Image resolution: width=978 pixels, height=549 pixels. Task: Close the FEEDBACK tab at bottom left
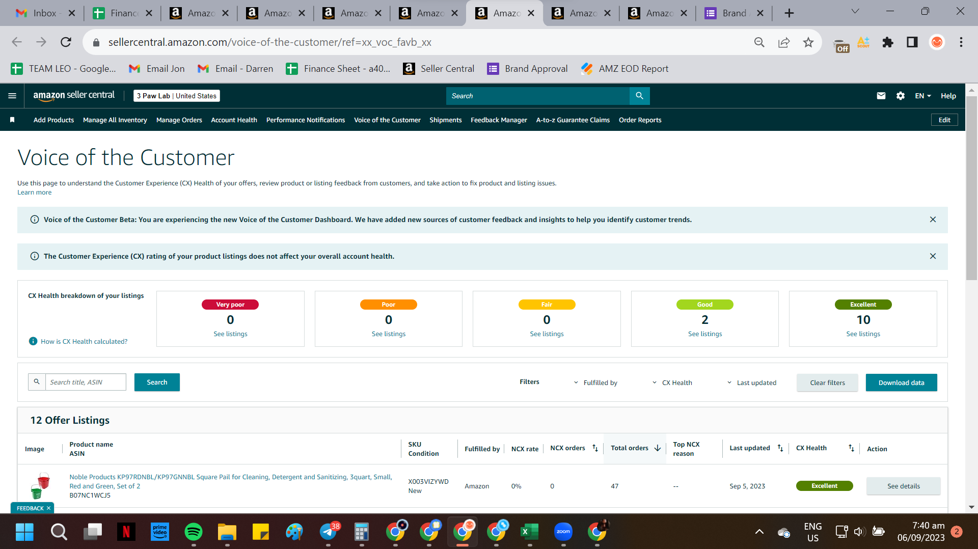[x=48, y=508]
